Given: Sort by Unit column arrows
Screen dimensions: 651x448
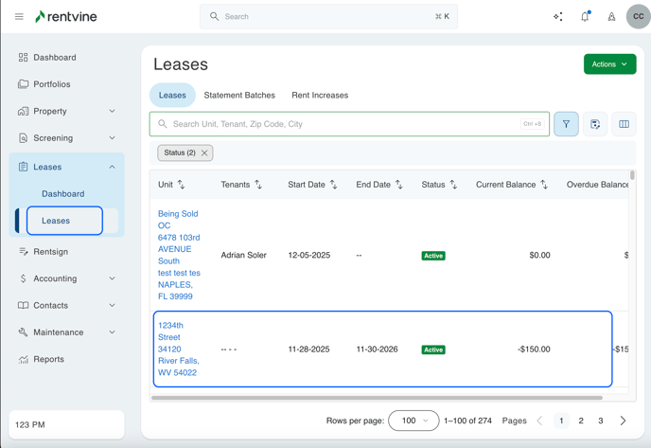Looking at the screenshot, I should pos(181,185).
